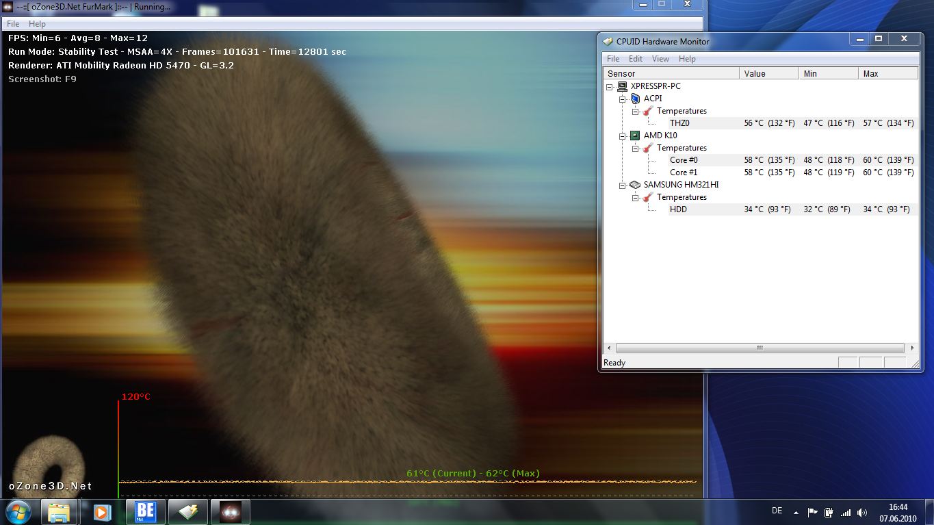Click the XPRESSPR-PC computer icon
The image size is (934, 525).
(x=622, y=86)
